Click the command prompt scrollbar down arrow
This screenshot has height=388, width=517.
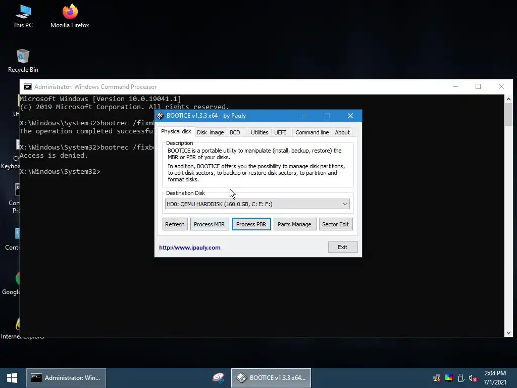[x=508, y=333]
